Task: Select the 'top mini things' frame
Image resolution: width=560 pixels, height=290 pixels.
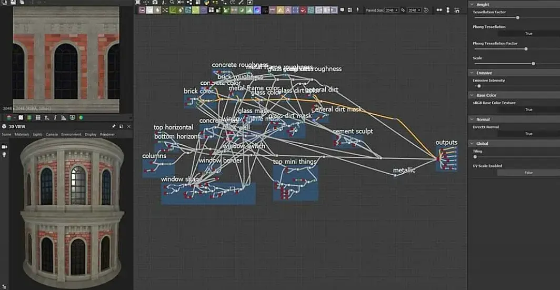Action: pos(295,183)
